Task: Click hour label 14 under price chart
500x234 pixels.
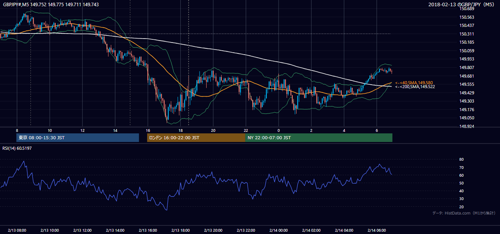Action: point(115,130)
